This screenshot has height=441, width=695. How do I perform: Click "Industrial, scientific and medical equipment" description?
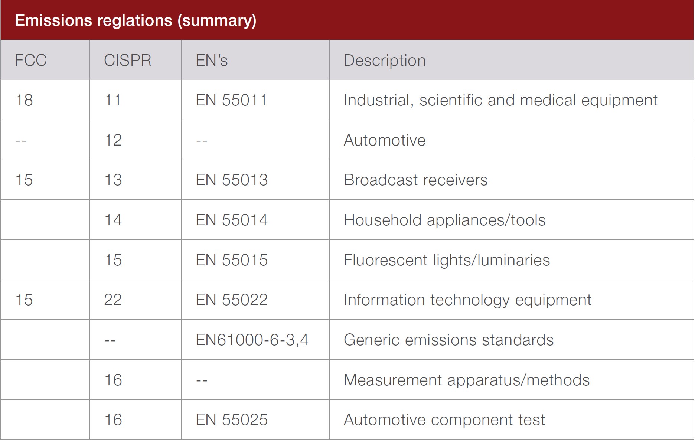[x=500, y=100]
